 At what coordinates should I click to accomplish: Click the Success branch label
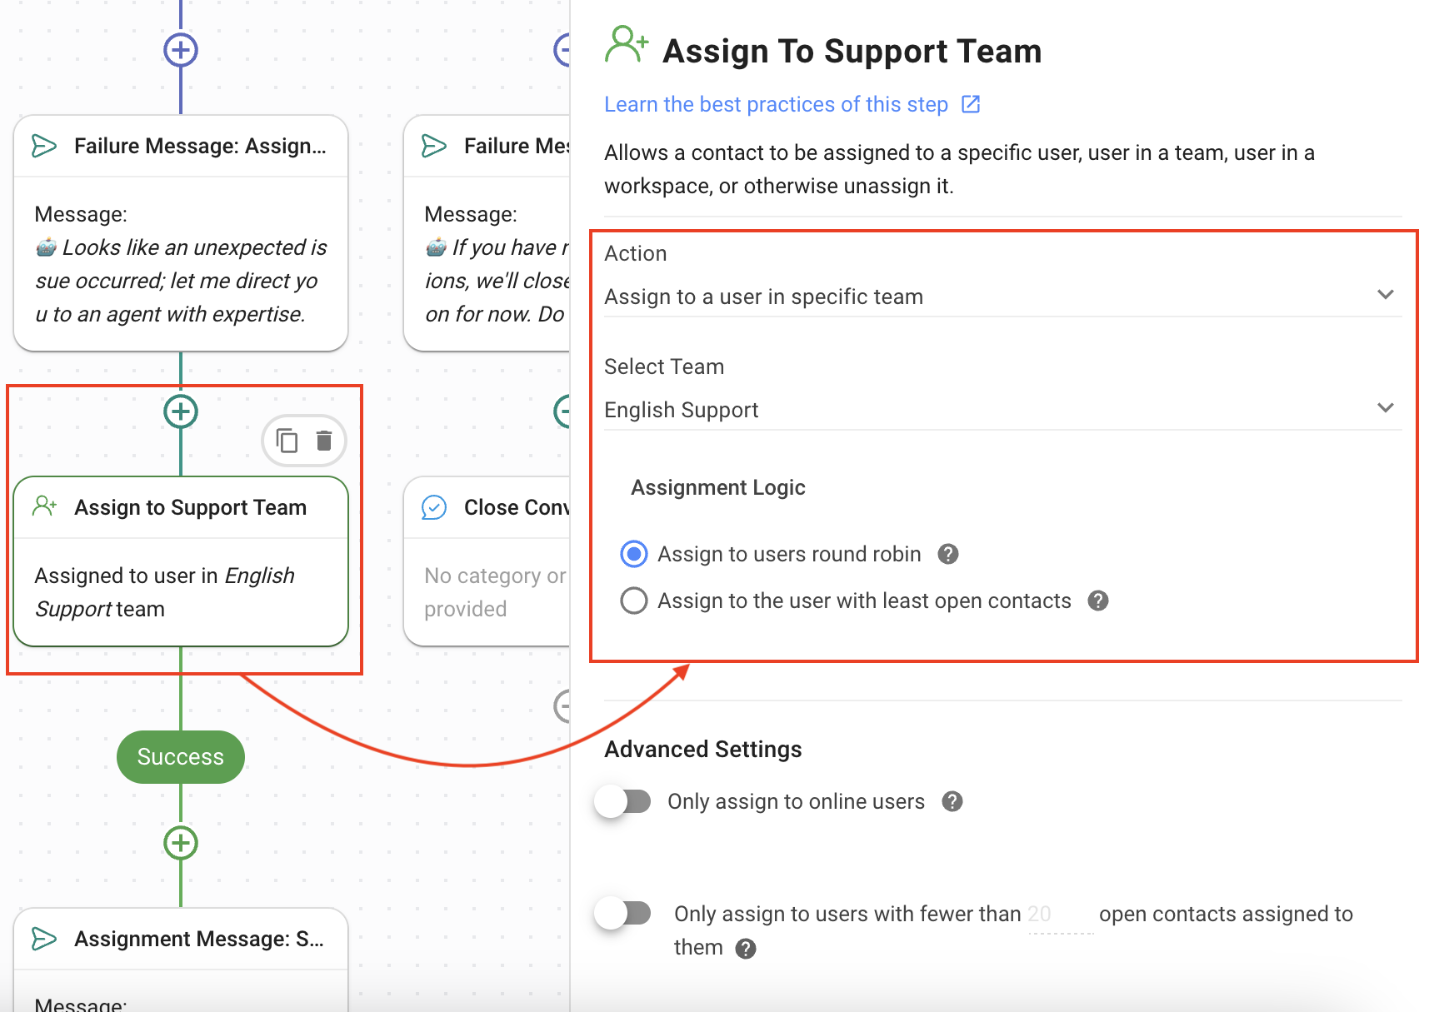[181, 757]
